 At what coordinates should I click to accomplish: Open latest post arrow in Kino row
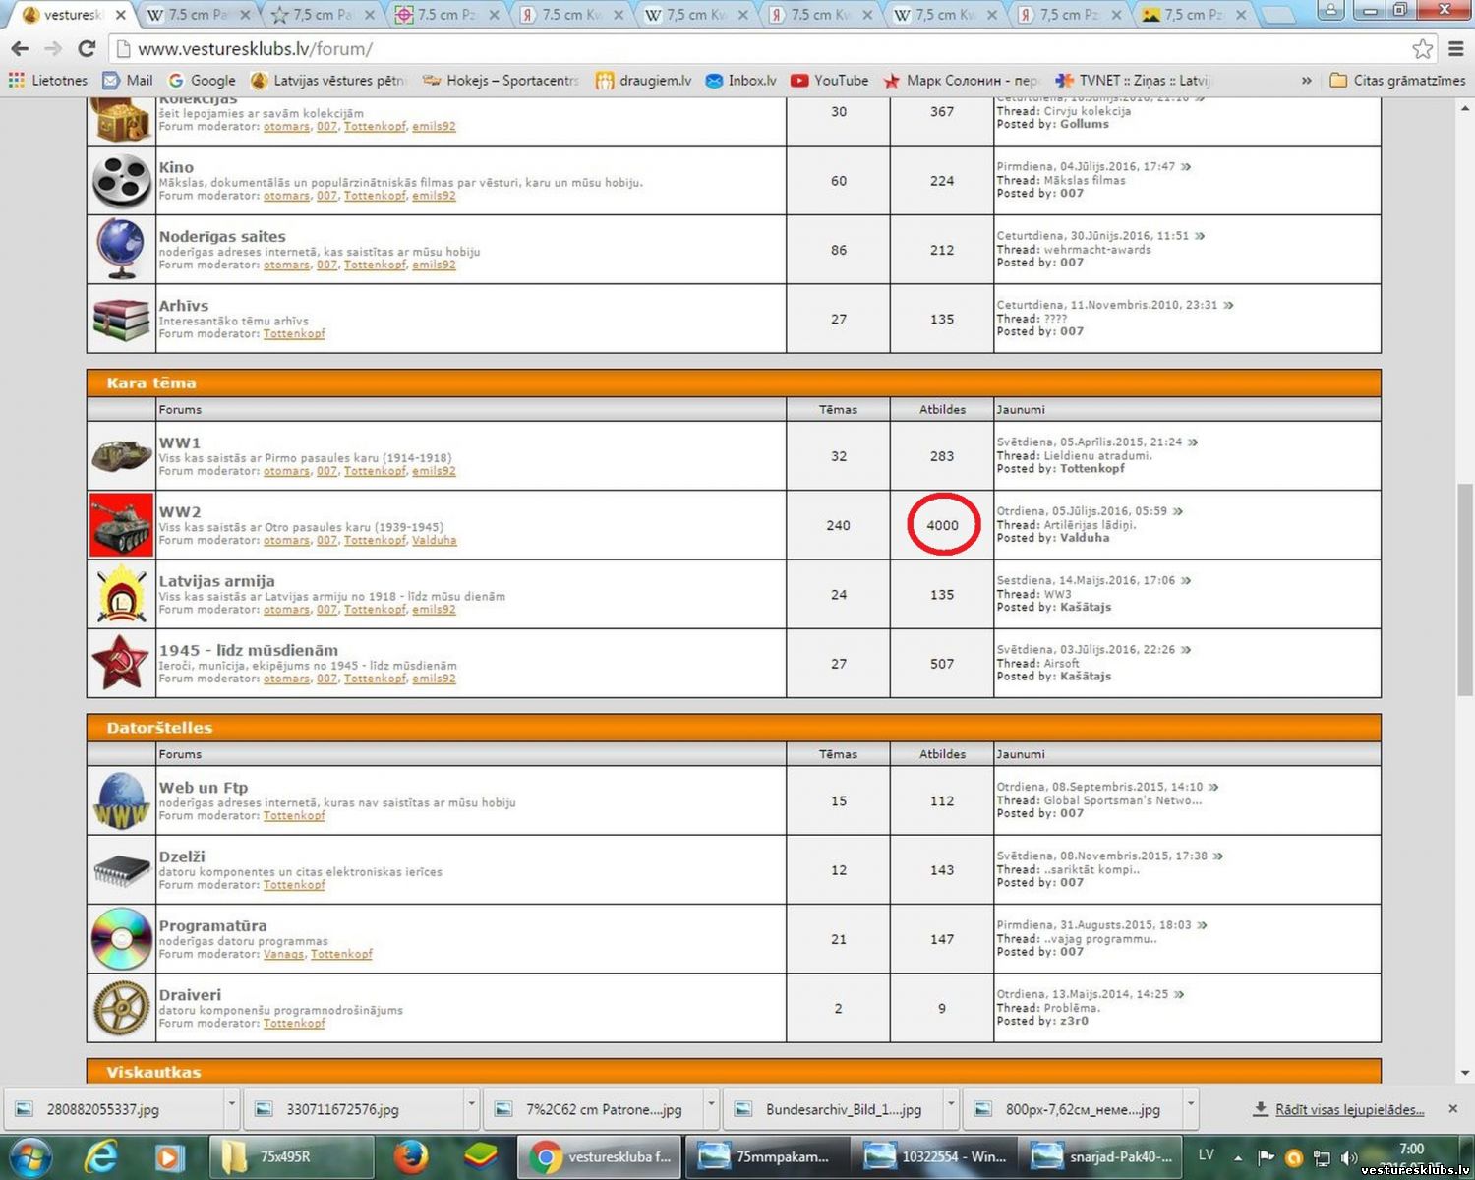[x=1186, y=167]
